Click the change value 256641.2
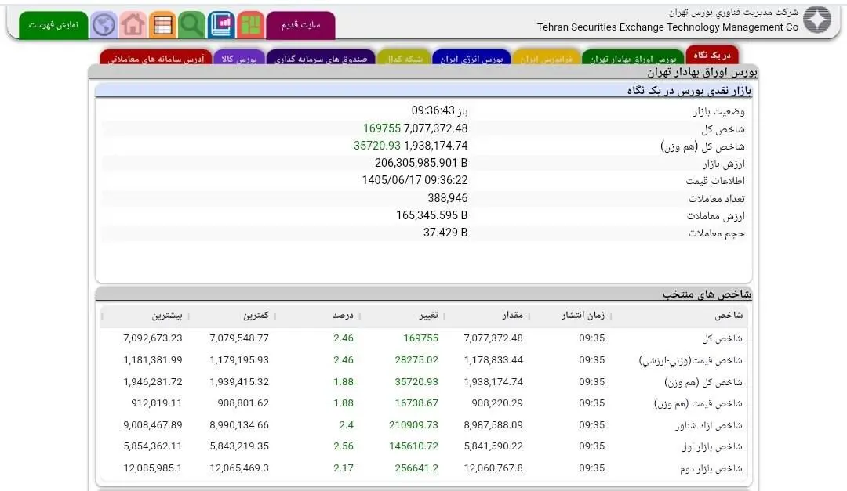Viewport: 847px width, 491px height. [x=416, y=468]
